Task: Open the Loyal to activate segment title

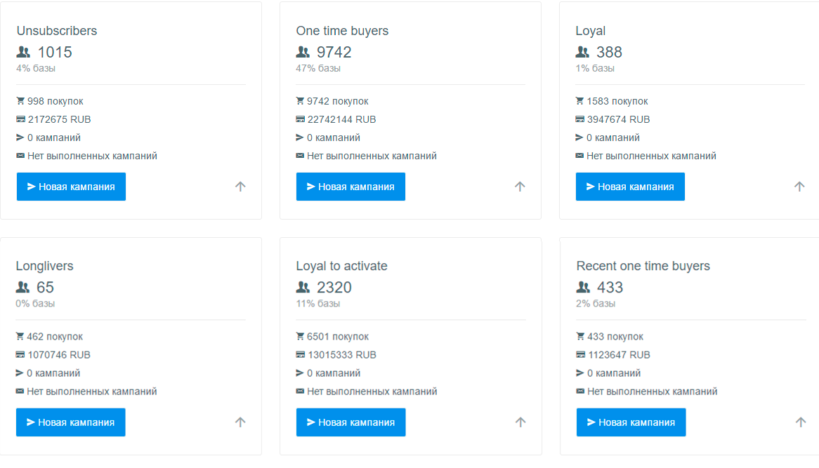Action: (341, 266)
